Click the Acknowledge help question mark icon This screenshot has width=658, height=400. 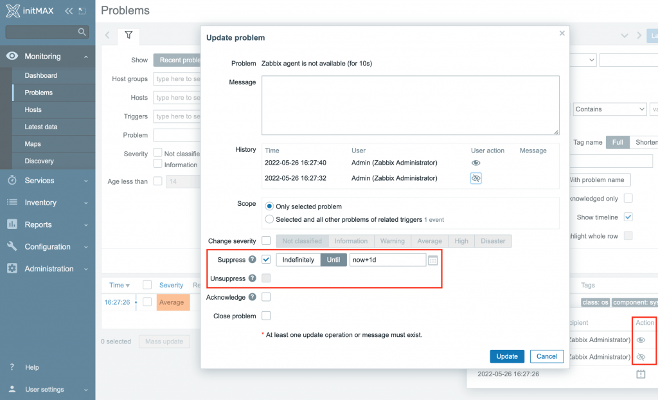(x=253, y=297)
